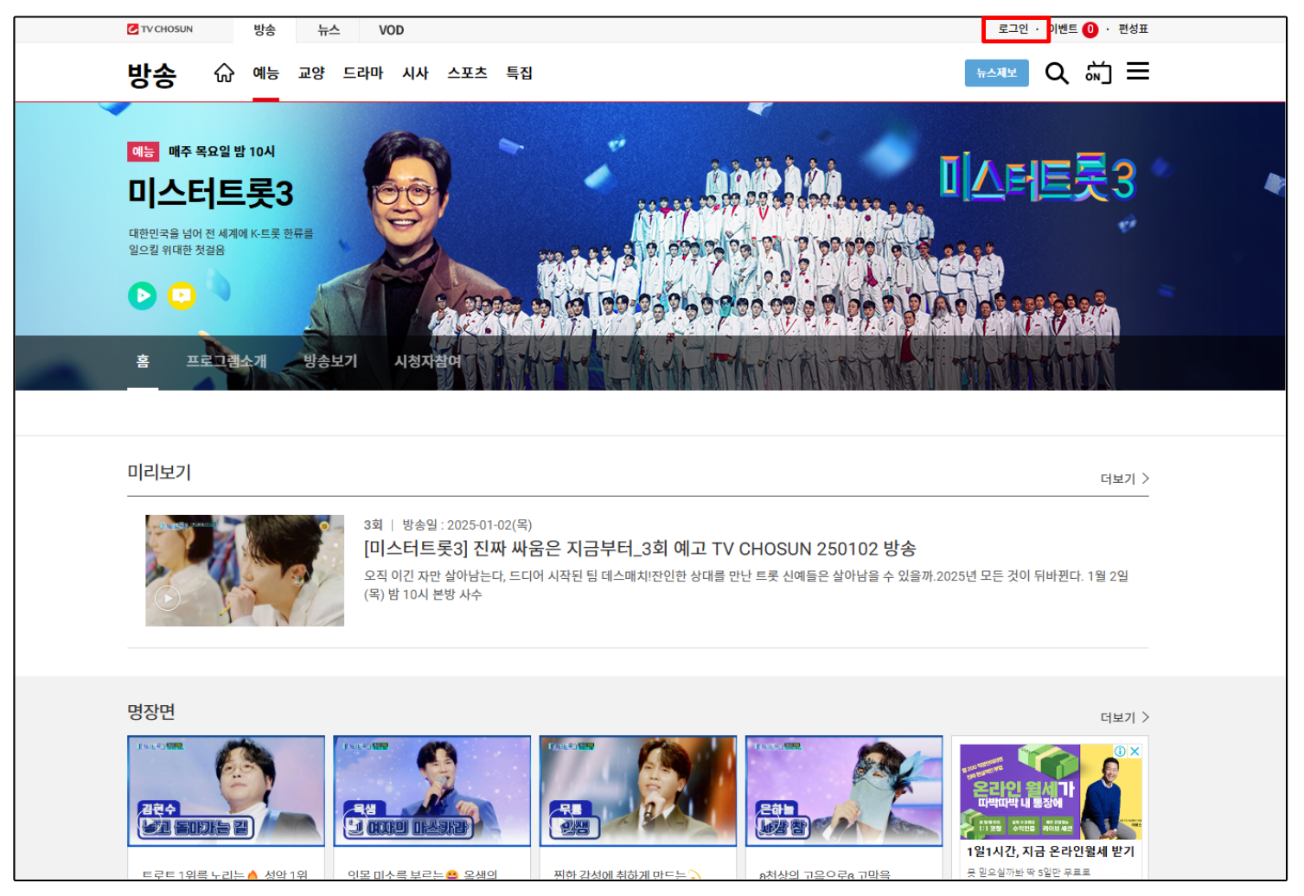Select the 예능 menu item

pyautogui.click(x=265, y=73)
